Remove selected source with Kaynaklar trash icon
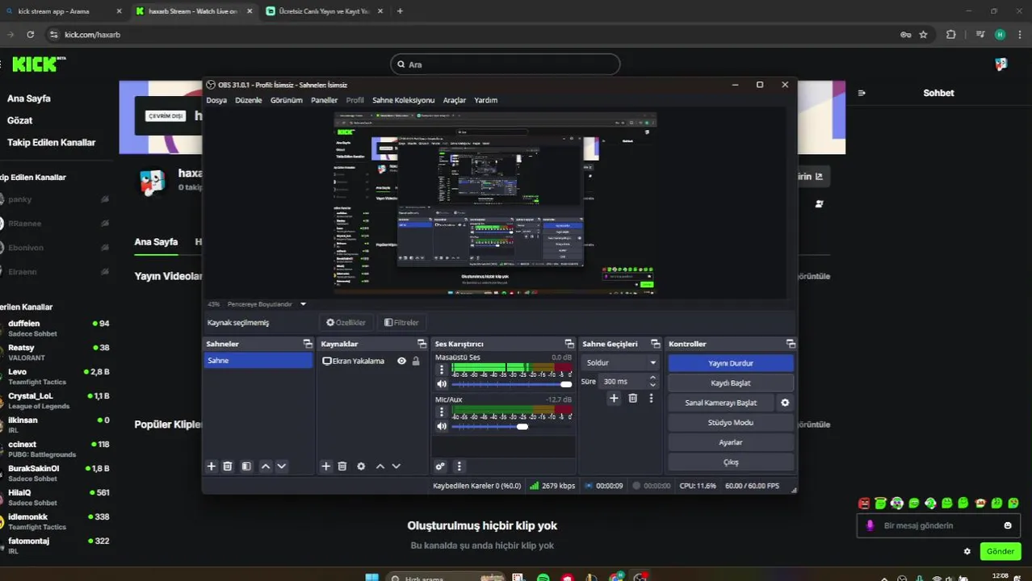 pyautogui.click(x=342, y=466)
